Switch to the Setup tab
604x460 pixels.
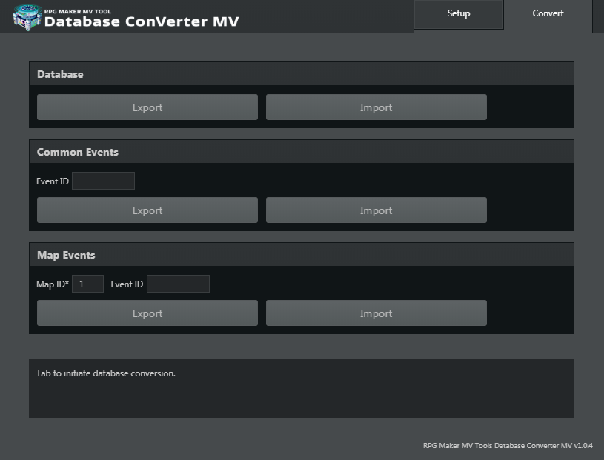coord(459,14)
